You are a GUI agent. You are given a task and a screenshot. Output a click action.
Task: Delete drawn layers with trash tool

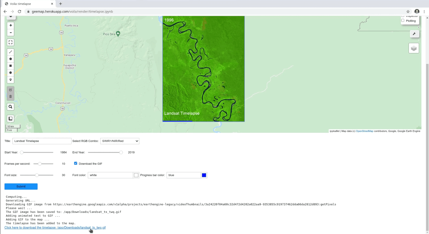click(x=10, y=97)
